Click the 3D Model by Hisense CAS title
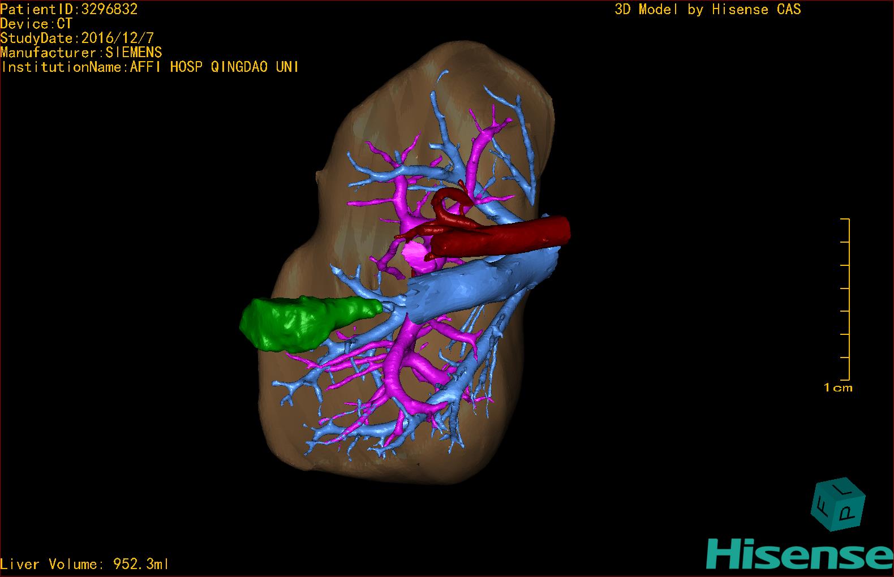The width and height of the screenshot is (894, 577). (707, 9)
